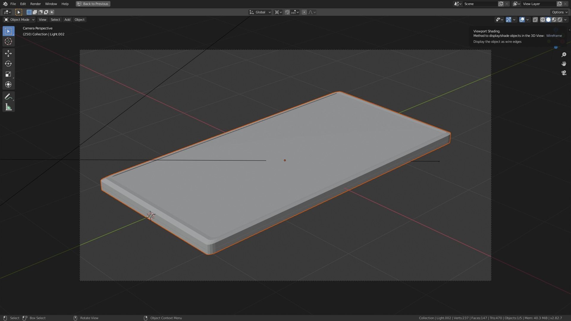The width and height of the screenshot is (571, 321).
Task: Open the shading options dropdown arrow
Action: click(565, 20)
